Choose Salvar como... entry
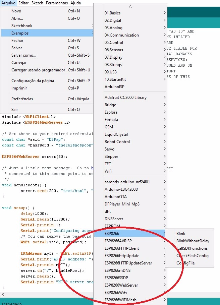The width and height of the screenshot is (220, 305). pos(47,55)
